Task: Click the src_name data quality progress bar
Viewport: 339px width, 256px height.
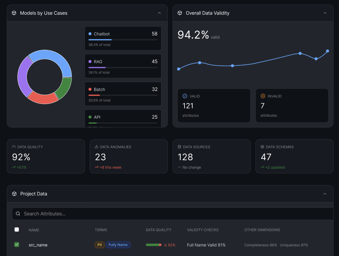Action: click(153, 245)
